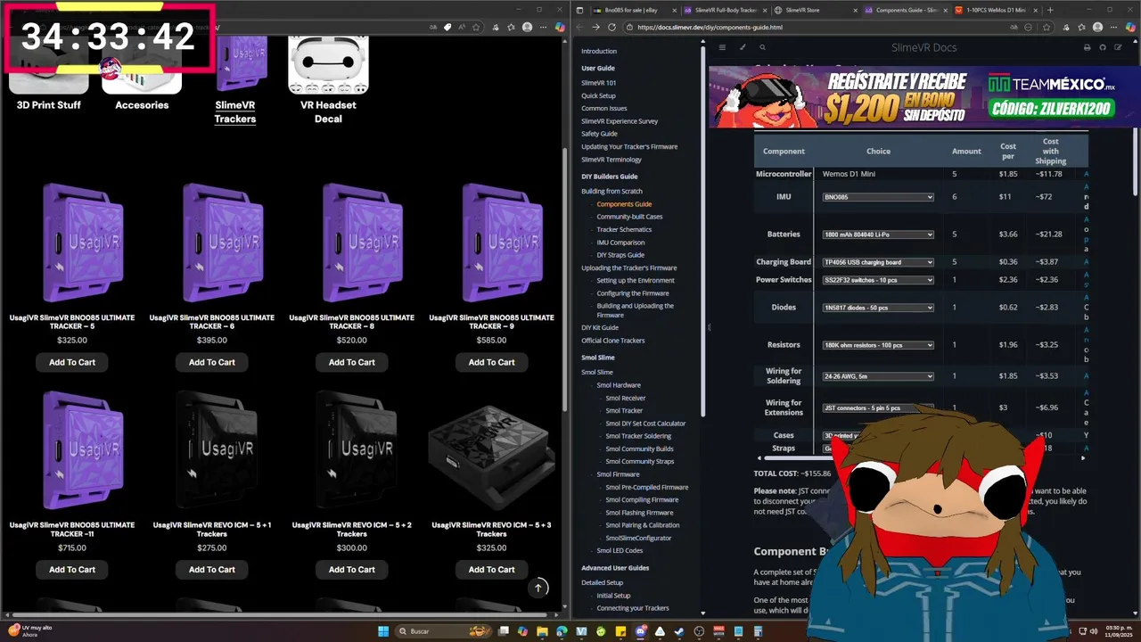Image resolution: width=1141 pixels, height=642 pixels.
Task: Open the Charging Board TP4056 dropdown
Action: pos(878,262)
